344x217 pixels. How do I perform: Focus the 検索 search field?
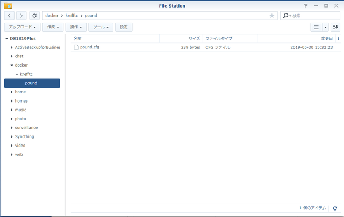coord(316,16)
